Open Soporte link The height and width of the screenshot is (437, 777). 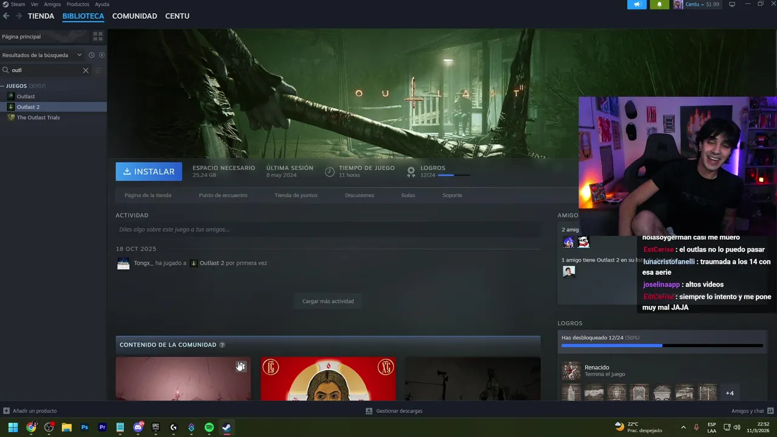pyautogui.click(x=452, y=195)
